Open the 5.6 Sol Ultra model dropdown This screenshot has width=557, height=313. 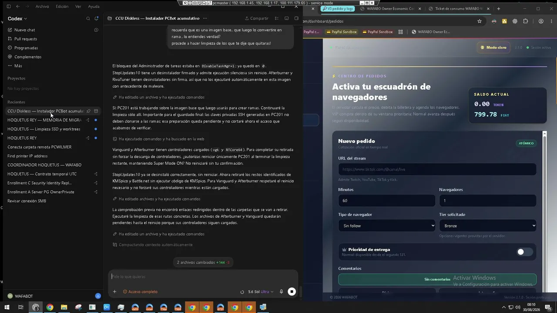[261, 292]
